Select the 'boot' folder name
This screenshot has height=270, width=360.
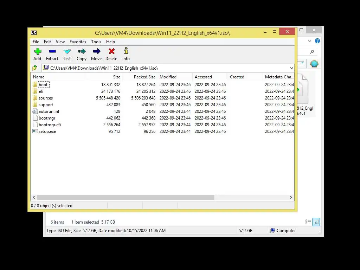tap(43, 84)
